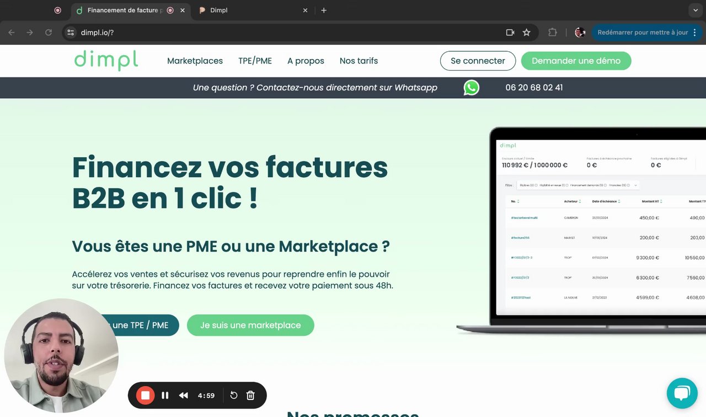706x417 pixels.
Task: Rewind the recording
Action: [x=184, y=395]
